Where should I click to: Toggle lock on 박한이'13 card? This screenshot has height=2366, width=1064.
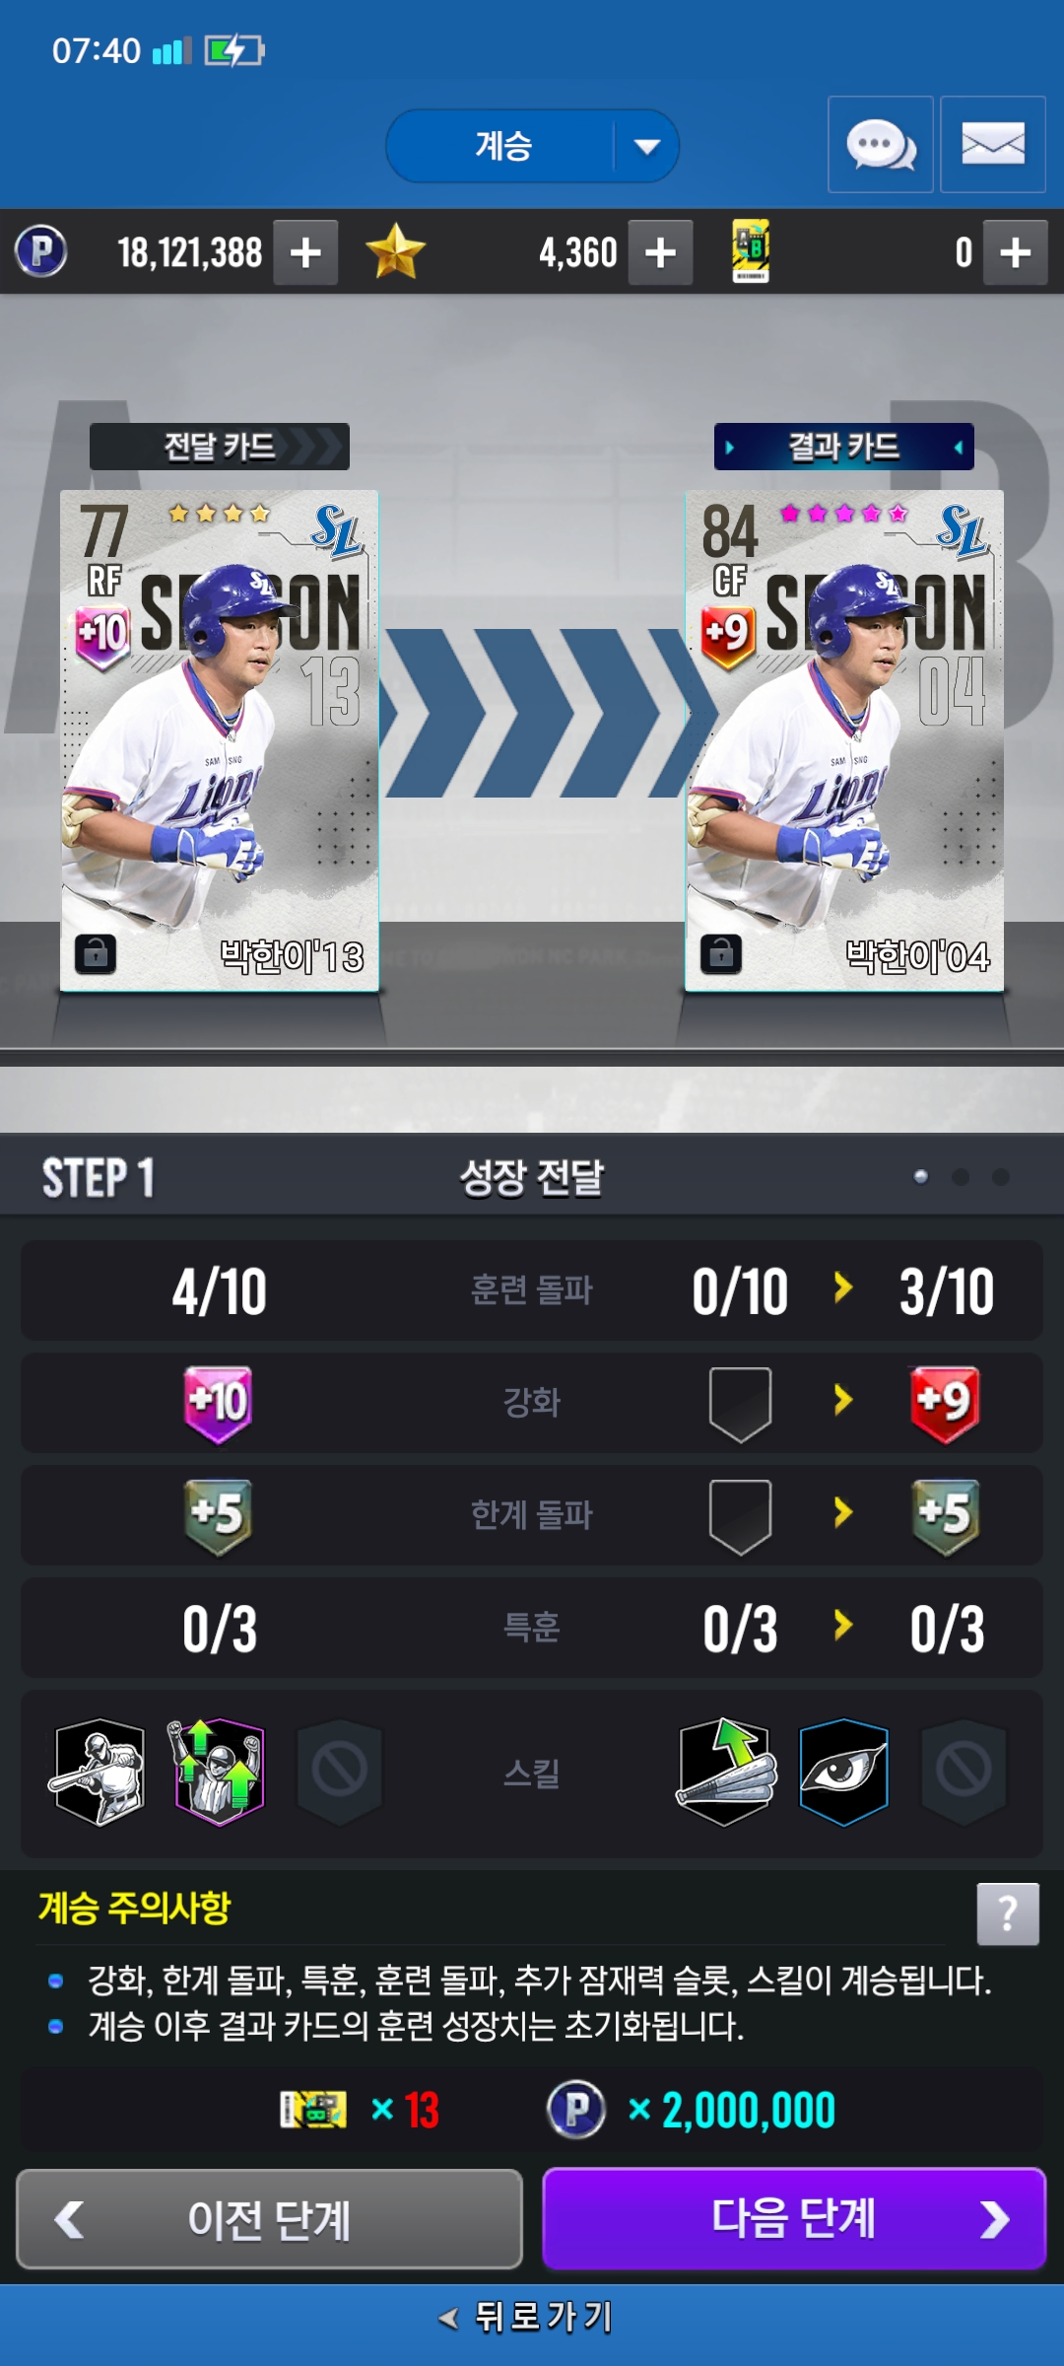coord(96,954)
